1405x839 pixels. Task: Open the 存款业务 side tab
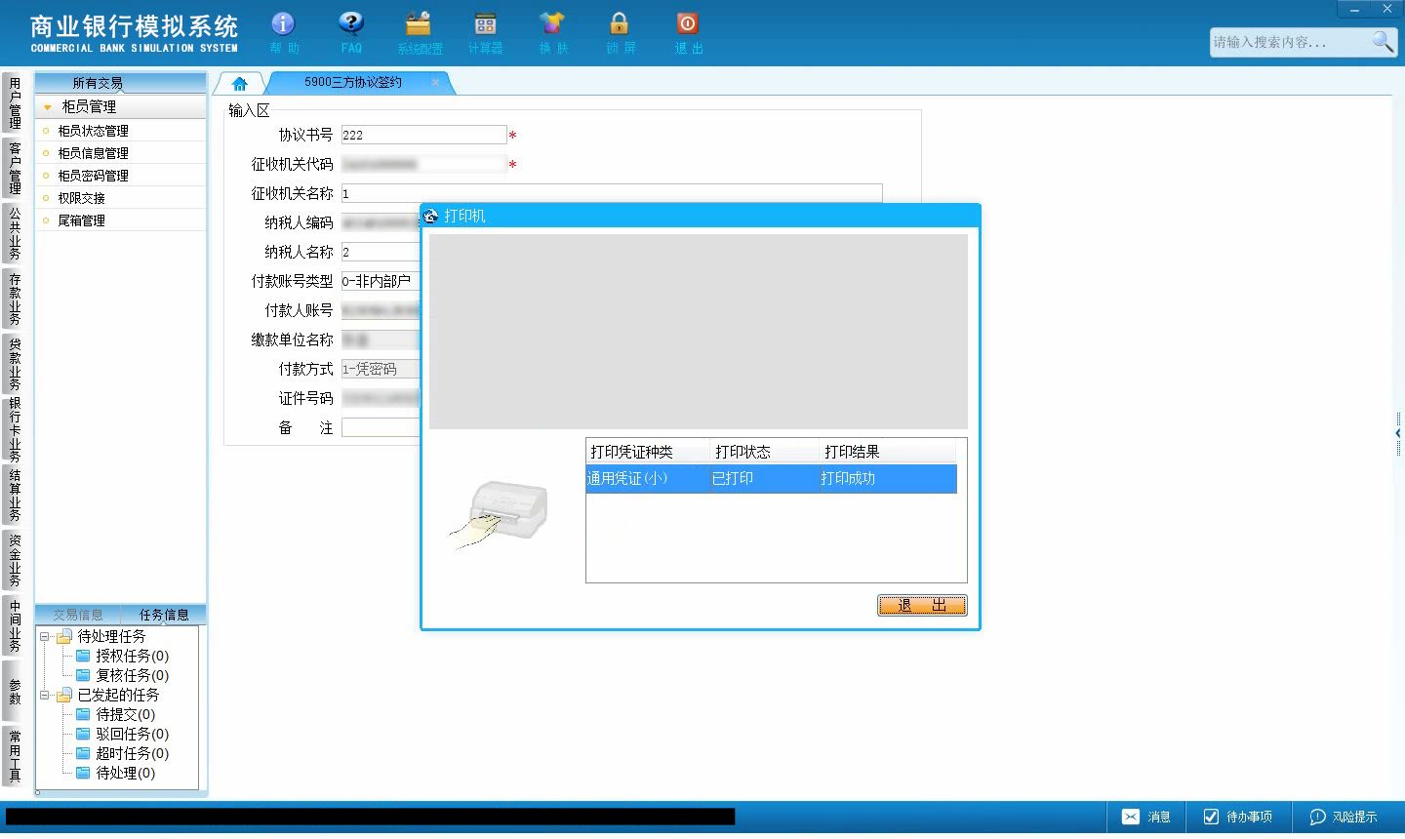pyautogui.click(x=14, y=299)
